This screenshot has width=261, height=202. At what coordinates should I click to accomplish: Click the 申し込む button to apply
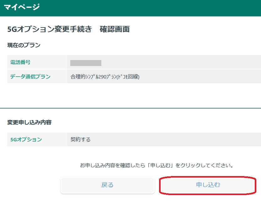[208, 185]
